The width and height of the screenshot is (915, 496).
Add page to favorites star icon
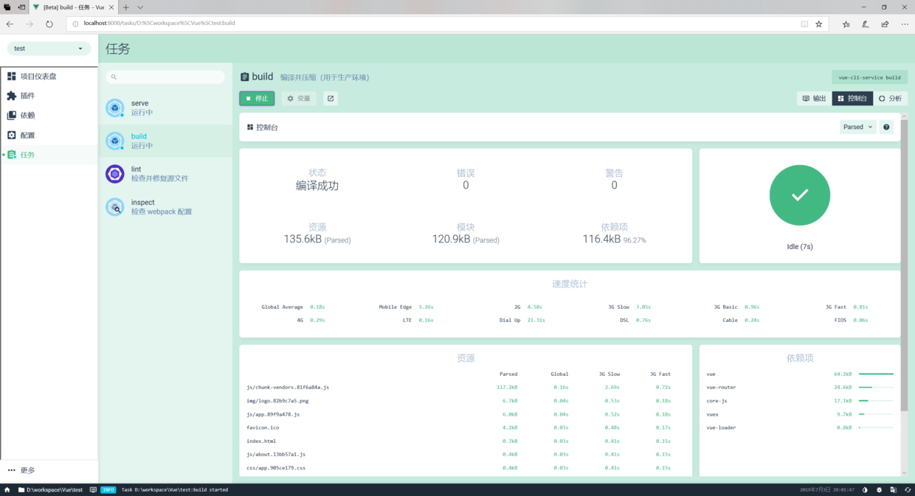(818, 24)
